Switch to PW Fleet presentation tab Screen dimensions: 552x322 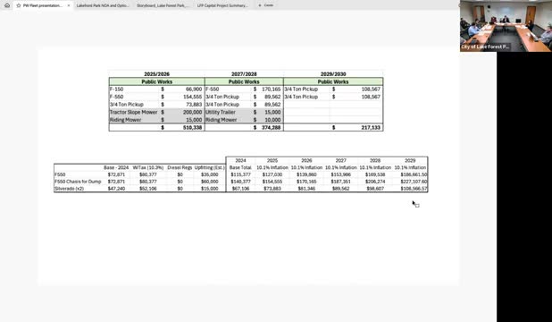click(43, 5)
